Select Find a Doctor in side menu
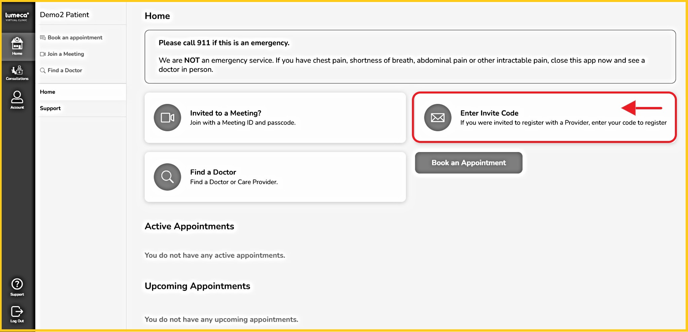Image resolution: width=688 pixels, height=332 pixels. [x=65, y=70]
